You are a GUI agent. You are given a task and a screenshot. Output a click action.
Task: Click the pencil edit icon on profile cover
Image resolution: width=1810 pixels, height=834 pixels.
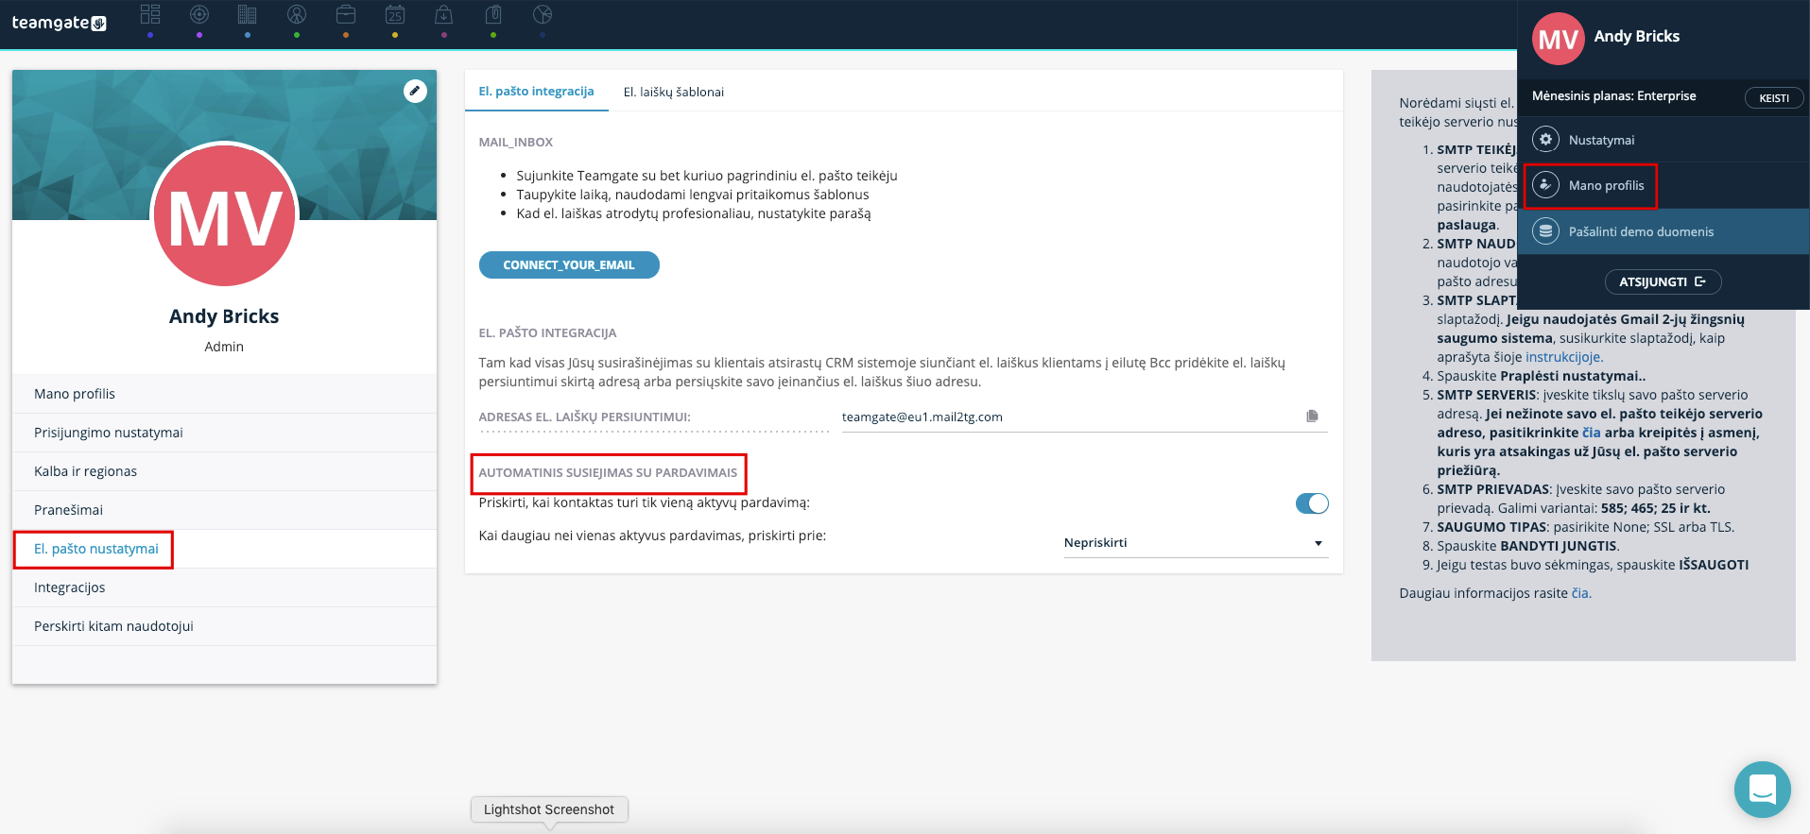coord(415,91)
